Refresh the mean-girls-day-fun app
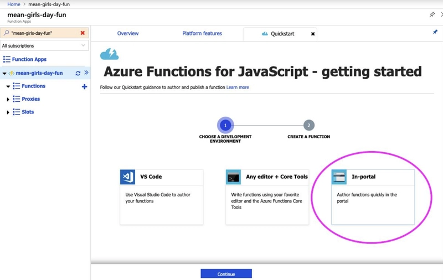This screenshot has width=443, height=280. pyautogui.click(x=78, y=74)
